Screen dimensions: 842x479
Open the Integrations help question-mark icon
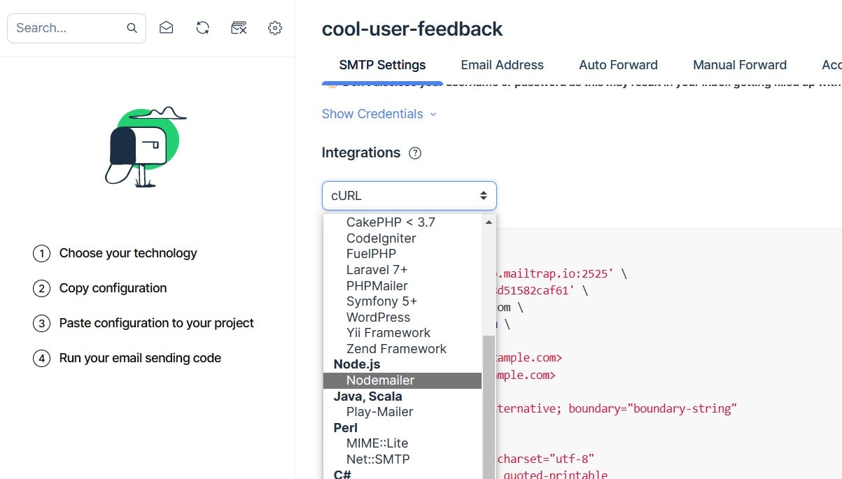point(415,153)
